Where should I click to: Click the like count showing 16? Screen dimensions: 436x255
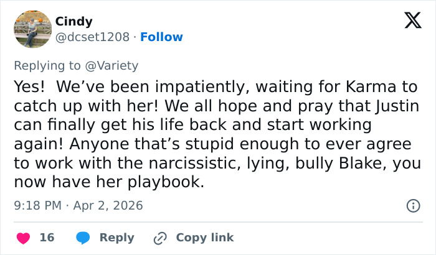point(47,238)
